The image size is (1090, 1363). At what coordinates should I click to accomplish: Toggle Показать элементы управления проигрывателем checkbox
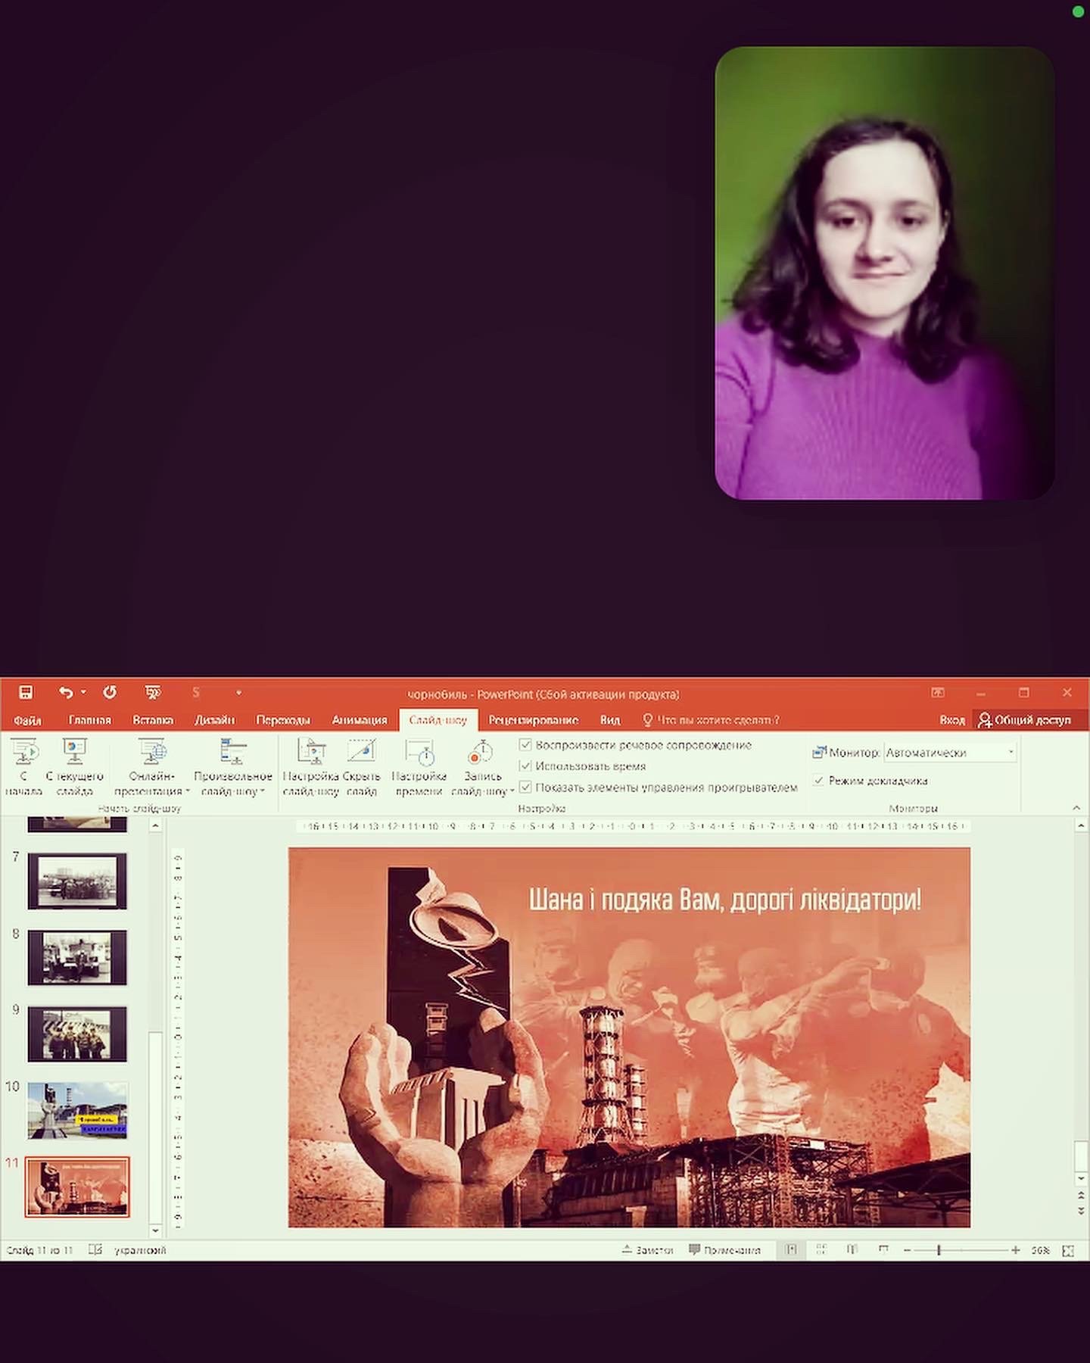point(525,788)
